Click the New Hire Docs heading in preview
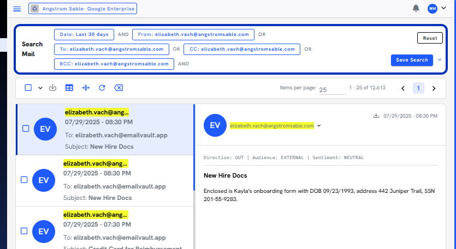 click(226, 175)
